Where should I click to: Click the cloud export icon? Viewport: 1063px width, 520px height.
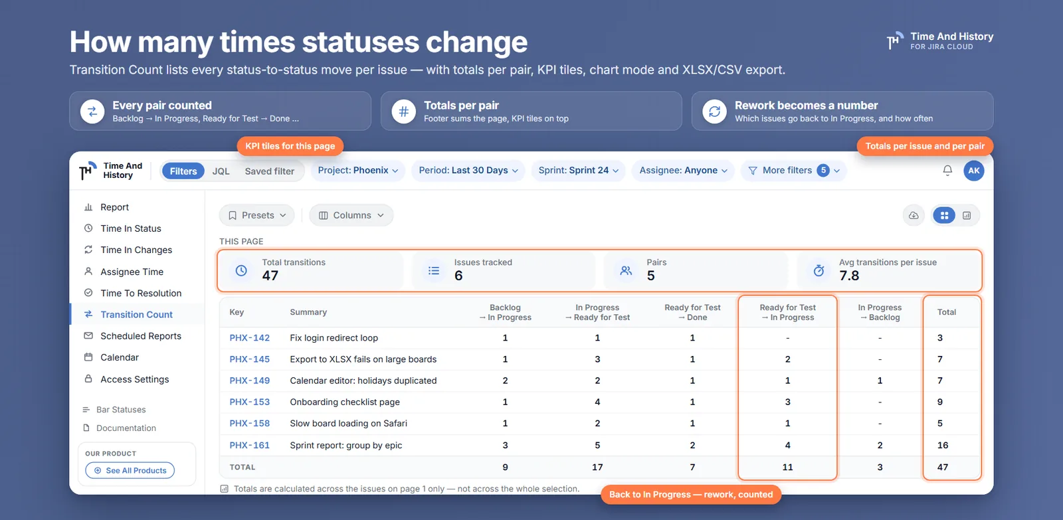(x=914, y=215)
